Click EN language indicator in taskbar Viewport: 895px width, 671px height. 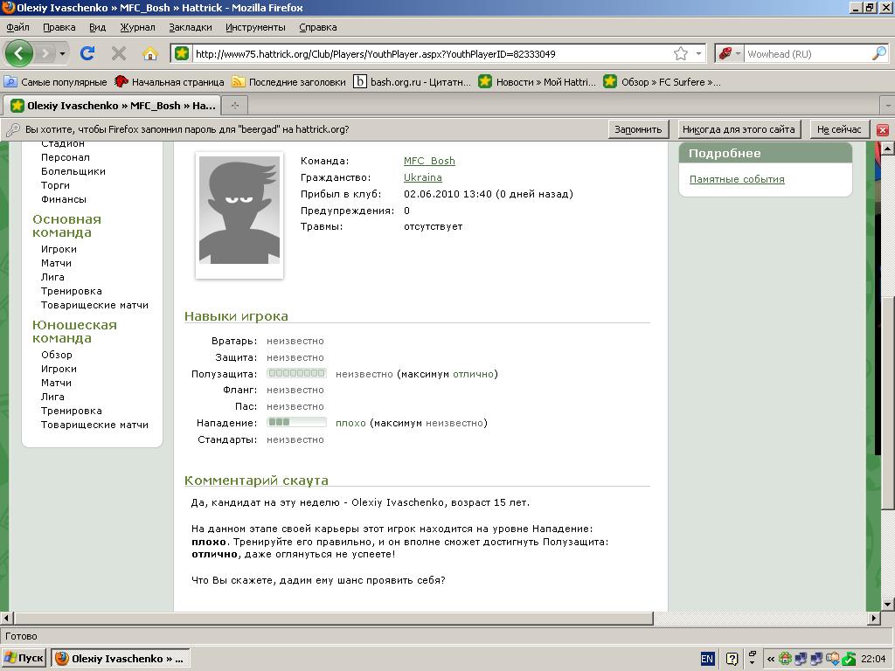(706, 659)
